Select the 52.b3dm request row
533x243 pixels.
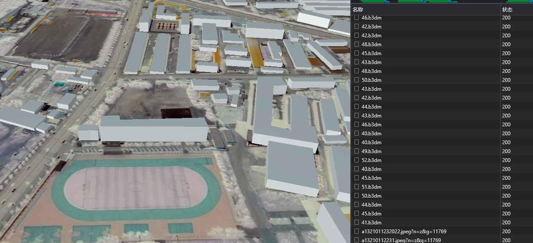(442, 160)
